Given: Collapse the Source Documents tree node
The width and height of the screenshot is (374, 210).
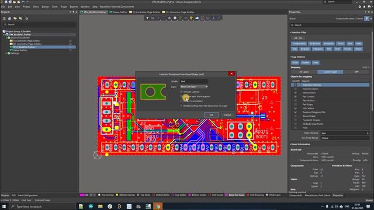Looking at the screenshot, I should [x=6, y=37].
